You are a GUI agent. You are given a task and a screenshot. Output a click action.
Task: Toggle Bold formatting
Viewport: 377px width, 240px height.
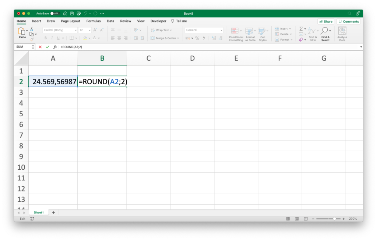point(46,38)
